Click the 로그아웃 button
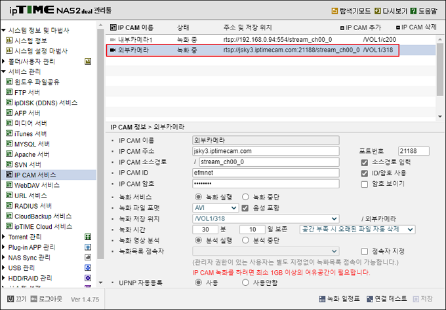Image resolution: width=446 pixels, height=310 pixels. (47, 299)
